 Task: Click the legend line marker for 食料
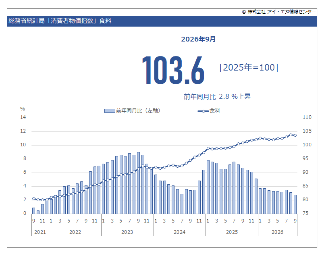click(204, 111)
